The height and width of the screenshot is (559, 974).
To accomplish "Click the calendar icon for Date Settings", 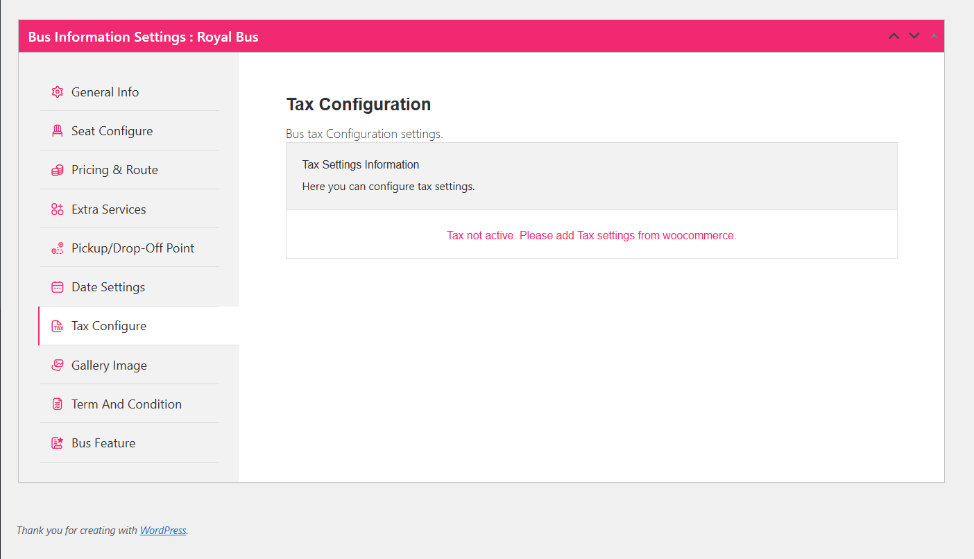I will click(x=58, y=287).
